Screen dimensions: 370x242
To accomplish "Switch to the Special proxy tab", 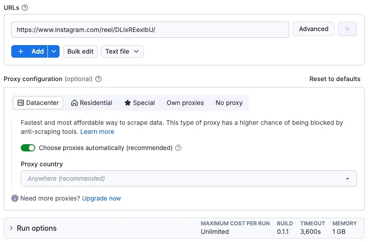I will (139, 103).
